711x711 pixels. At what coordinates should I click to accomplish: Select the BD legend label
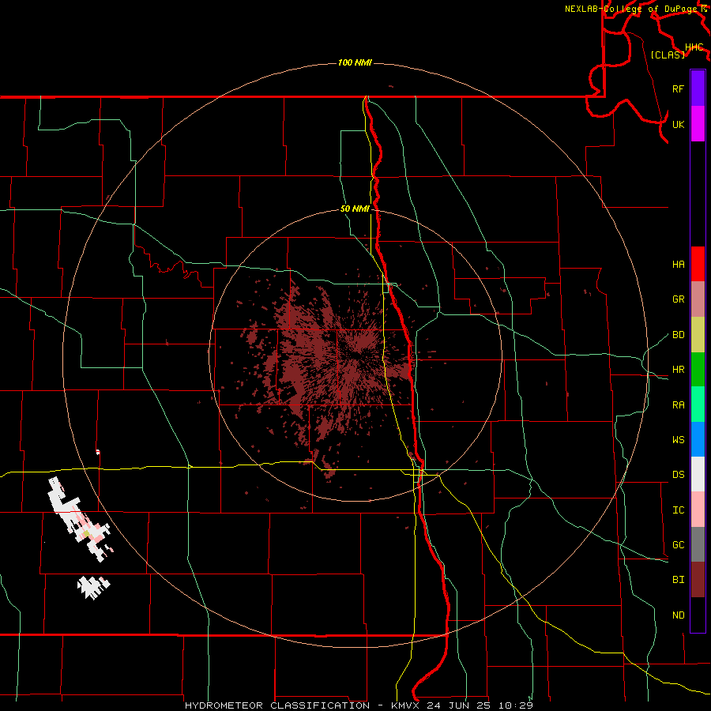(678, 335)
